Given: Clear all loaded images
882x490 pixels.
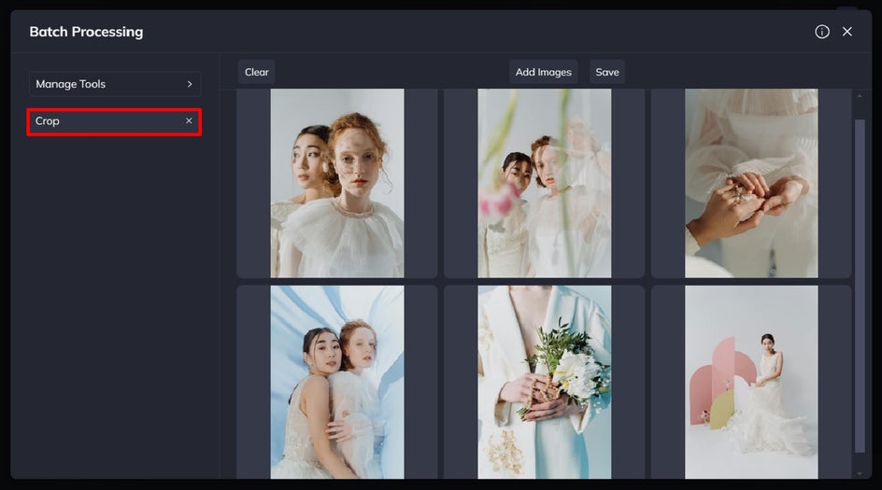Looking at the screenshot, I should [x=257, y=72].
